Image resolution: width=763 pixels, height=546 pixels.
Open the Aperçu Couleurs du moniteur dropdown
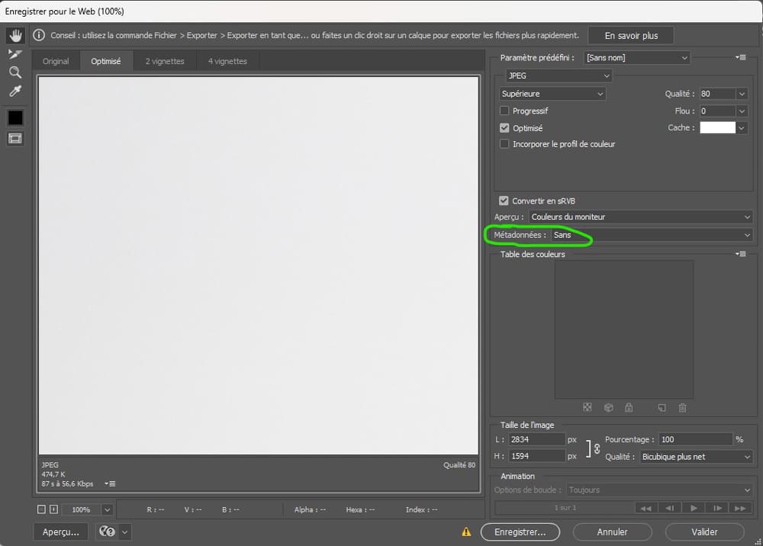tap(641, 217)
